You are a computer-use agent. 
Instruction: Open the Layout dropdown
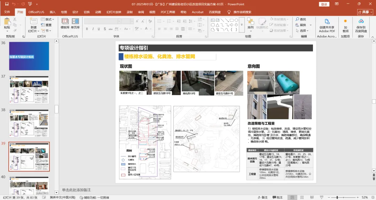(x=47, y=19)
